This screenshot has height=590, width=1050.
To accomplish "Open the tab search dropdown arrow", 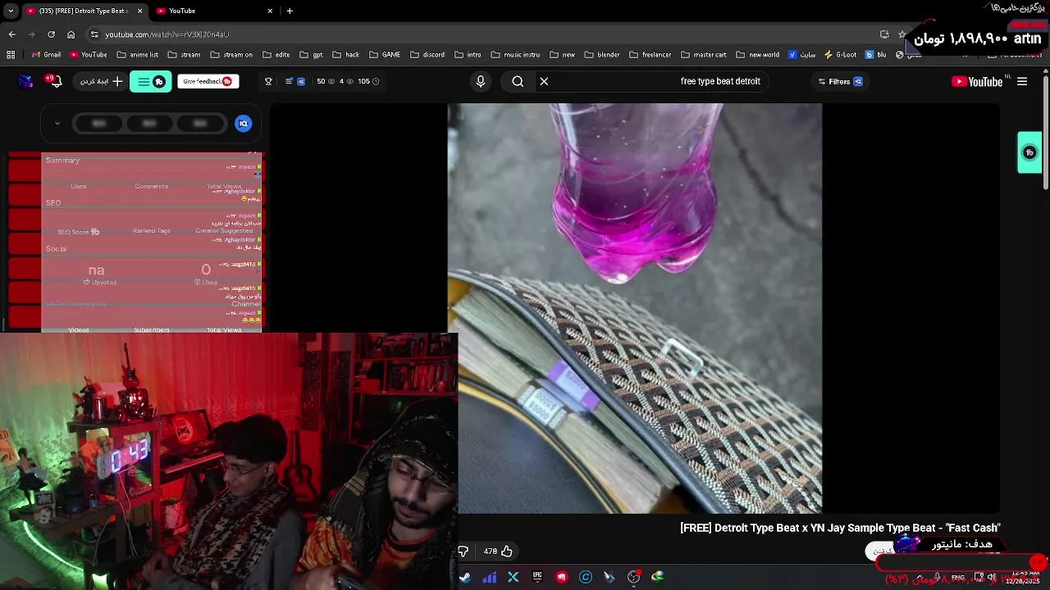I will [x=10, y=11].
